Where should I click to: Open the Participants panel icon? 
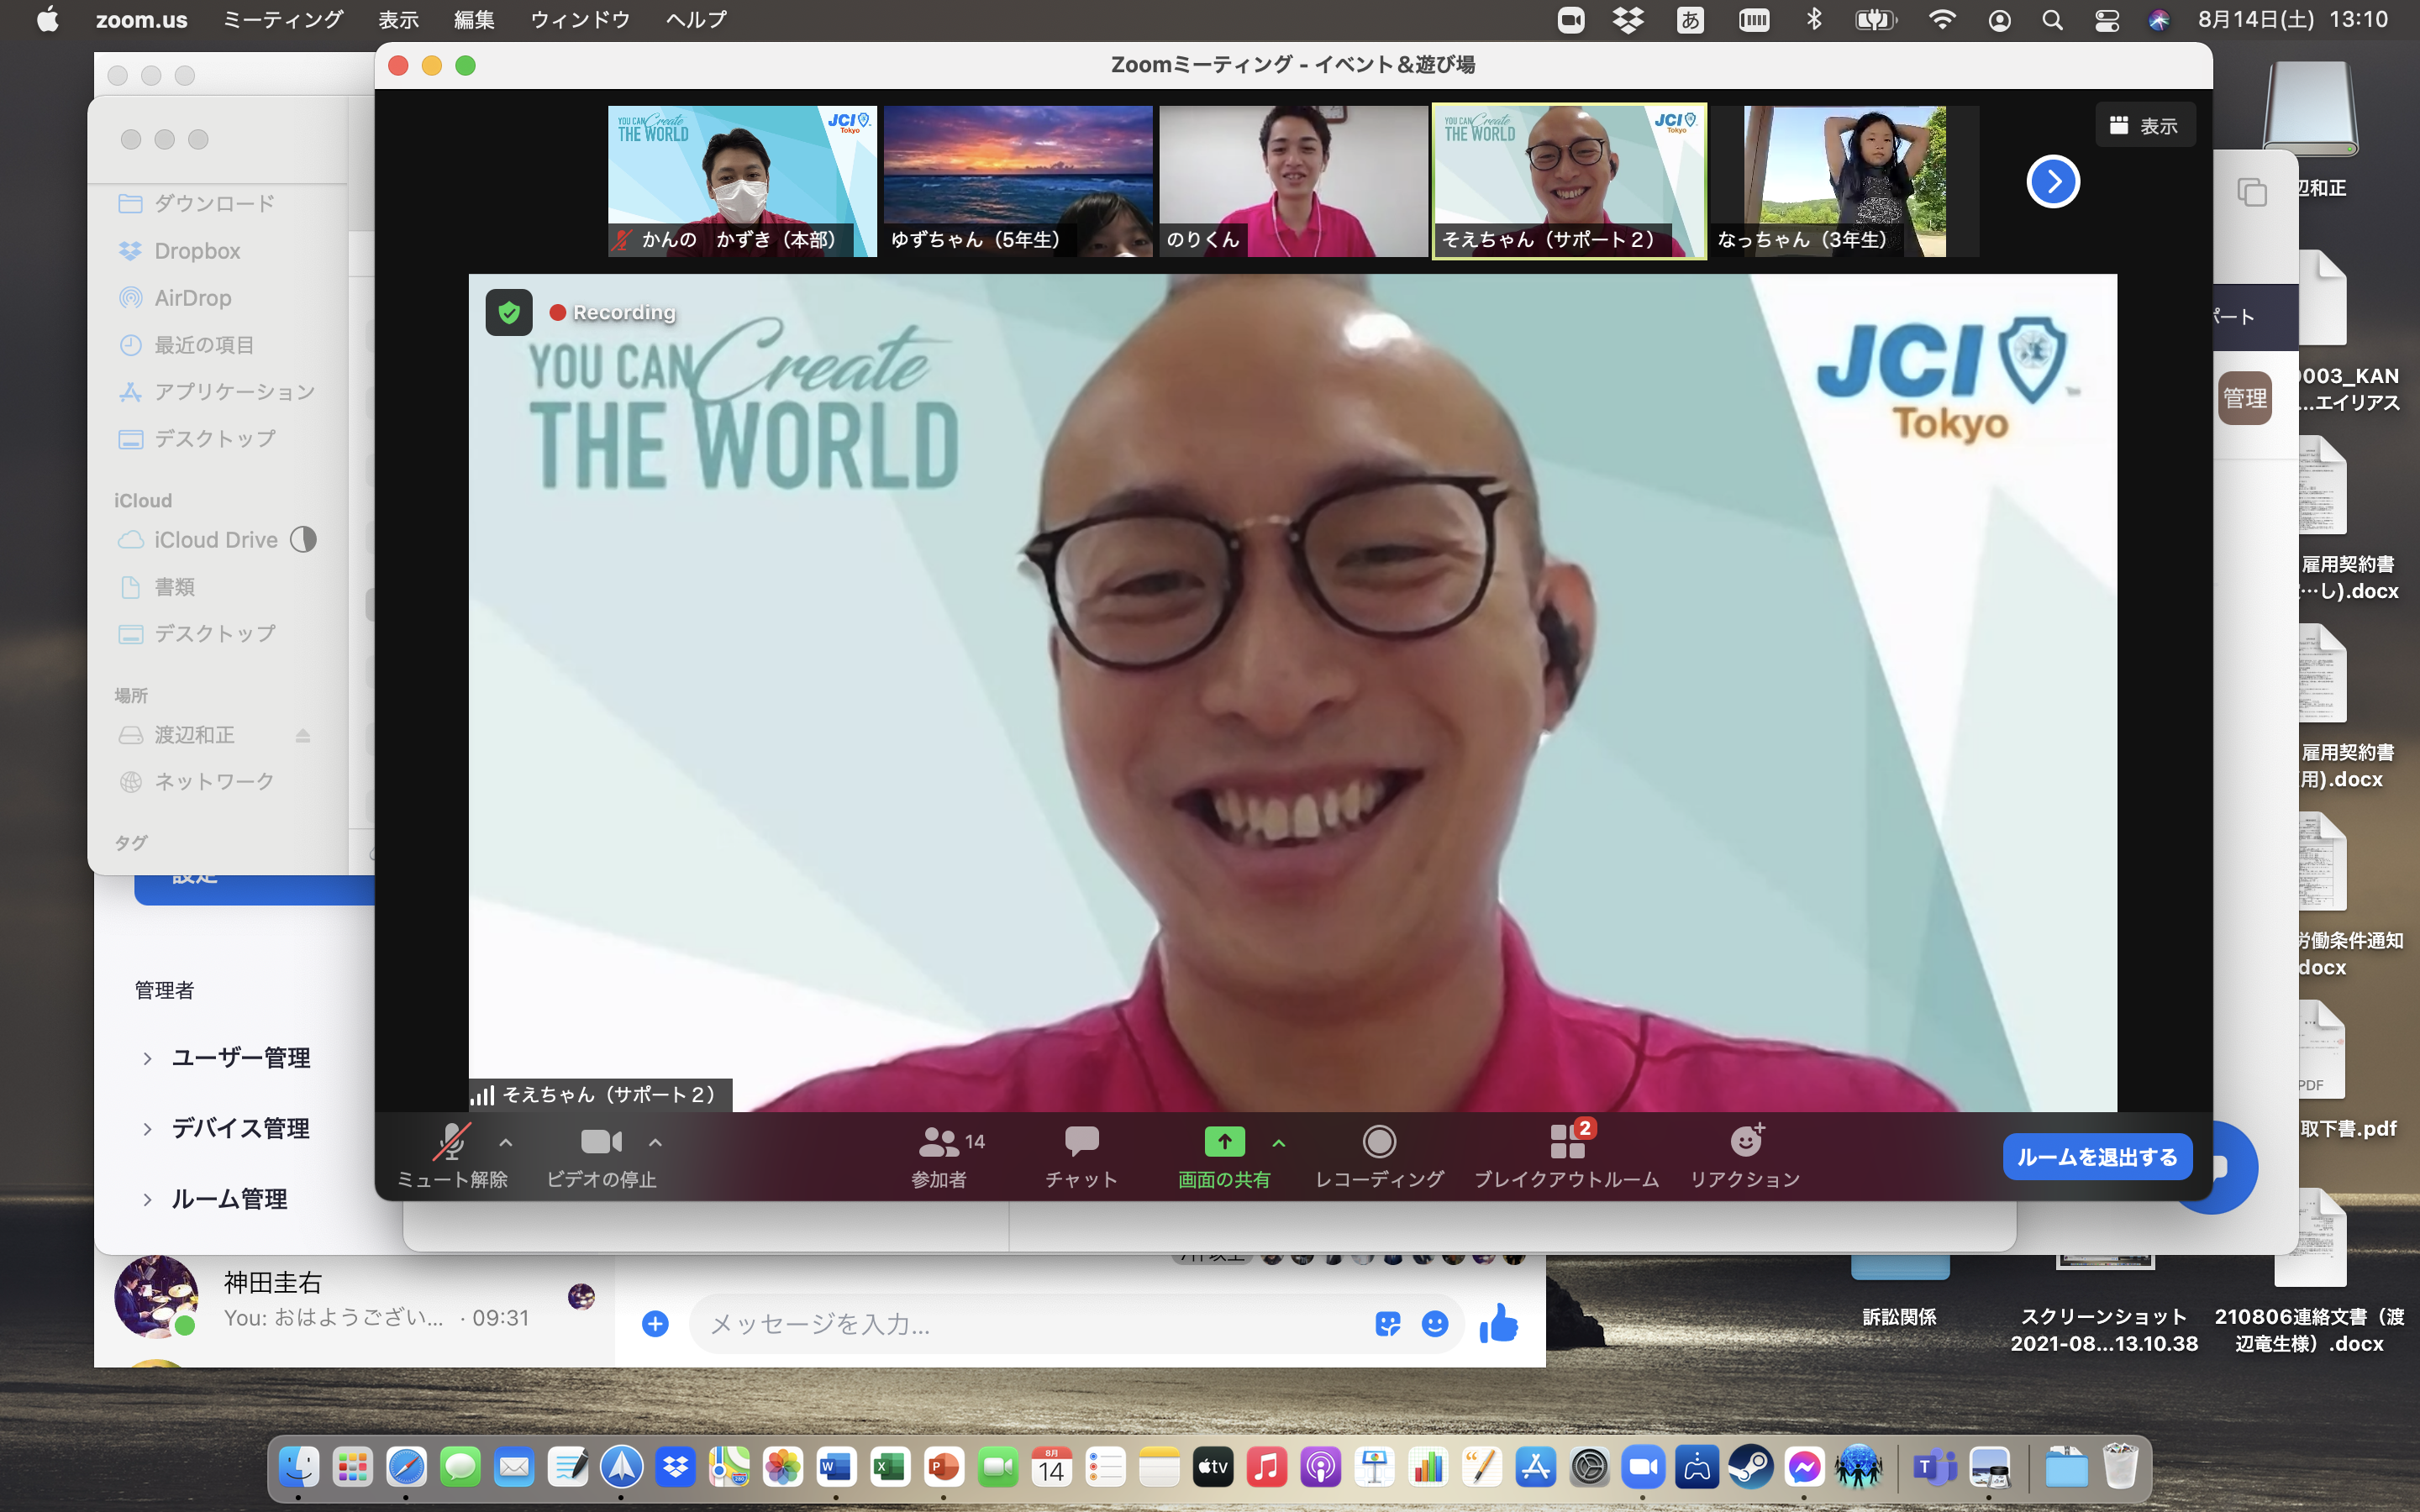click(939, 1142)
